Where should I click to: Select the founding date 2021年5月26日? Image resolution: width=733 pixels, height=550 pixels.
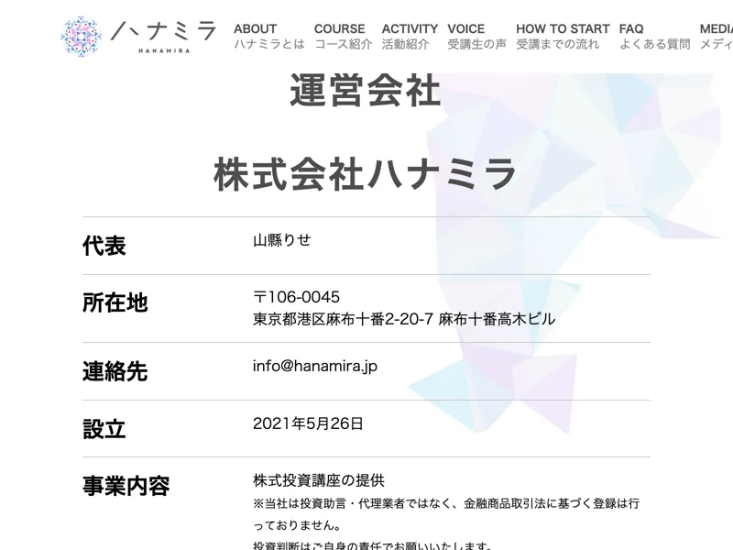click(x=308, y=423)
